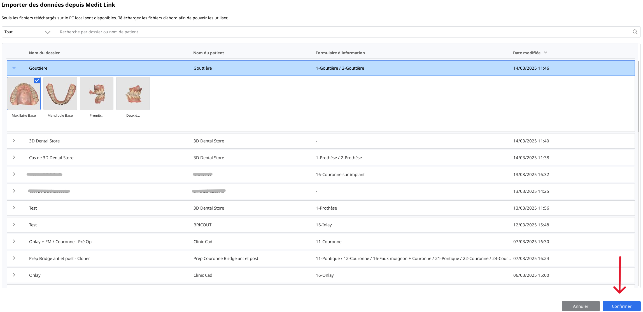
Task: Select the Maxillaire Base scan thumbnail
Action: (x=24, y=95)
